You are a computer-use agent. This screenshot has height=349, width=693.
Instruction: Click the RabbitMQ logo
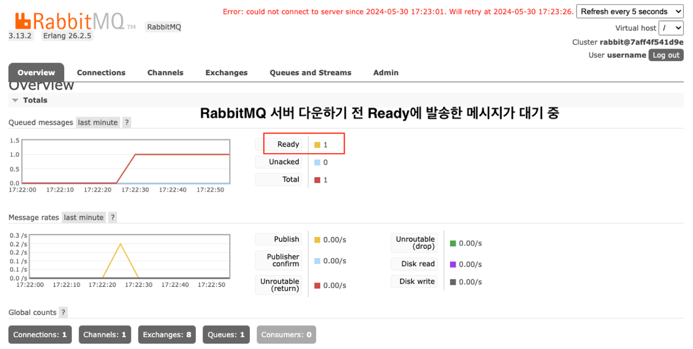click(x=75, y=21)
